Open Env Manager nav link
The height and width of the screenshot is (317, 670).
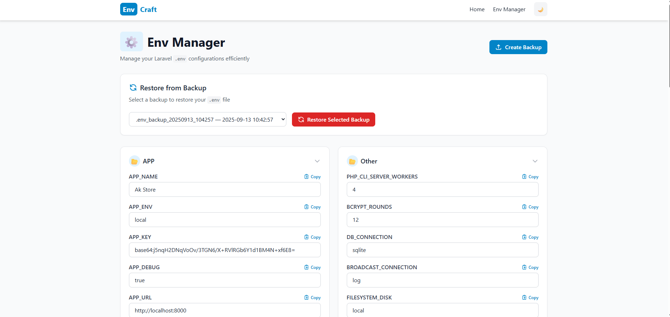point(509,9)
